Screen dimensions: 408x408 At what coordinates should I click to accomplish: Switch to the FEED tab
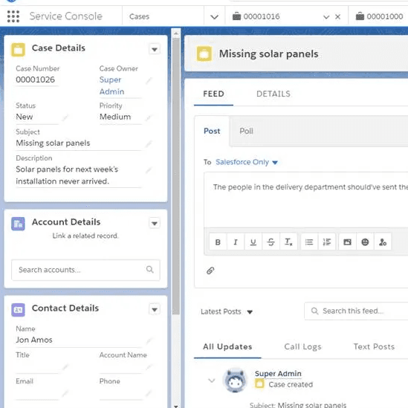click(x=213, y=94)
